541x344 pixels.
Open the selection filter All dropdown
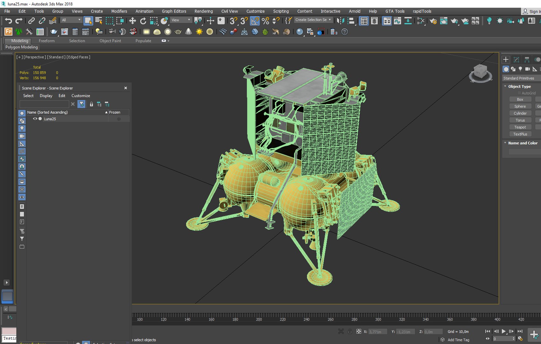71,20
